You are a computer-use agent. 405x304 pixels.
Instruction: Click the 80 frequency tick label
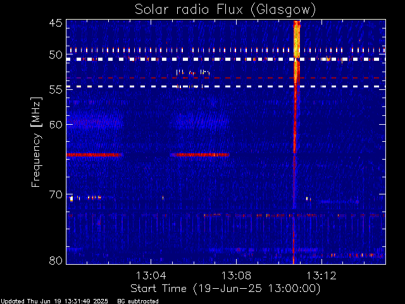(x=56, y=260)
